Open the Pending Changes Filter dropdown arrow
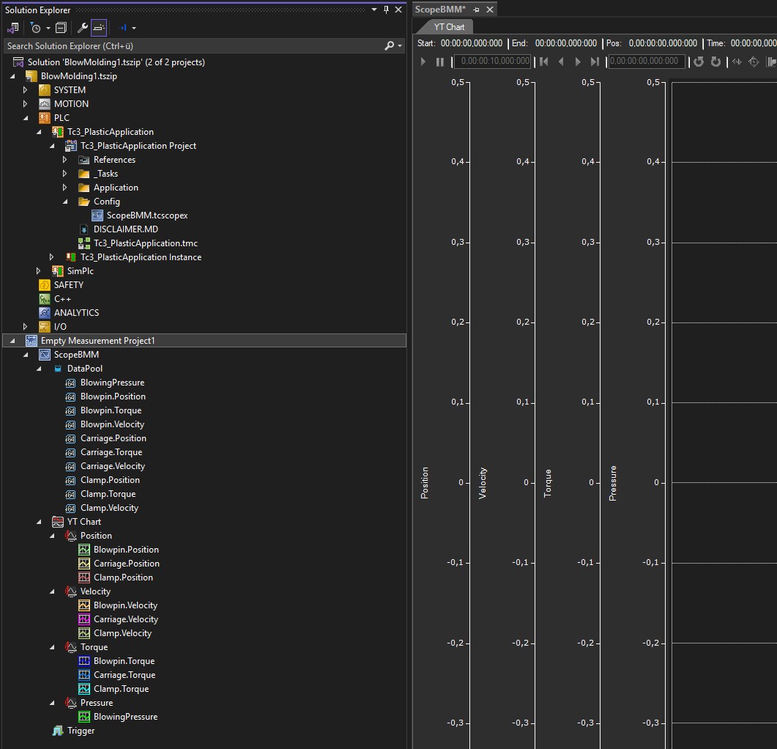Screen dimensions: 777x749 [48, 29]
